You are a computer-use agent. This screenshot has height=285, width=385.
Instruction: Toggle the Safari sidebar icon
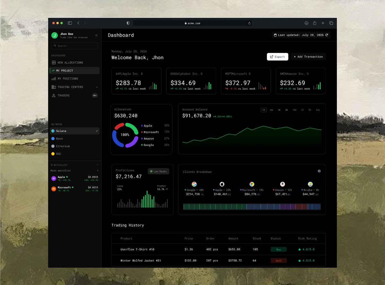pyautogui.click(x=70, y=23)
